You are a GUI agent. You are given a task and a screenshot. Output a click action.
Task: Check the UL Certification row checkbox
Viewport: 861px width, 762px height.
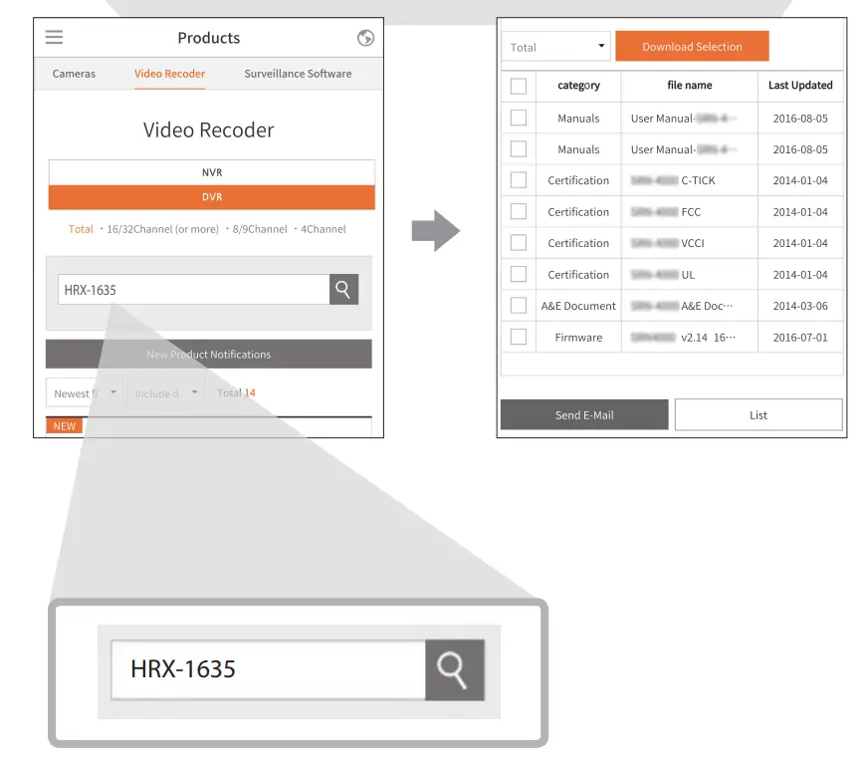point(519,274)
